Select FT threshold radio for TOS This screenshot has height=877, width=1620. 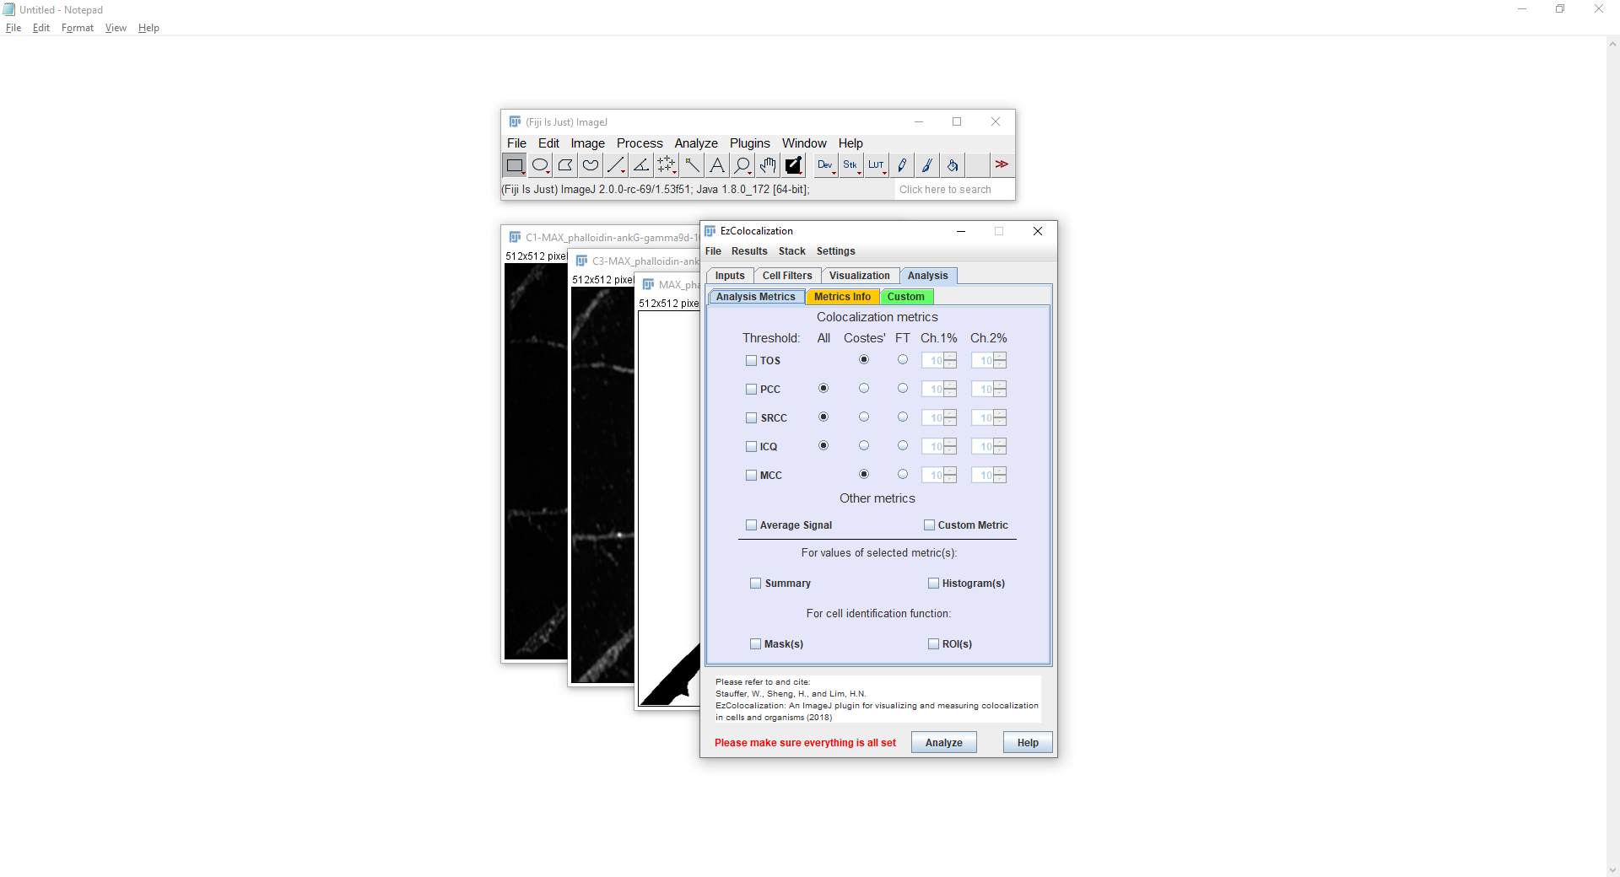pyautogui.click(x=903, y=360)
